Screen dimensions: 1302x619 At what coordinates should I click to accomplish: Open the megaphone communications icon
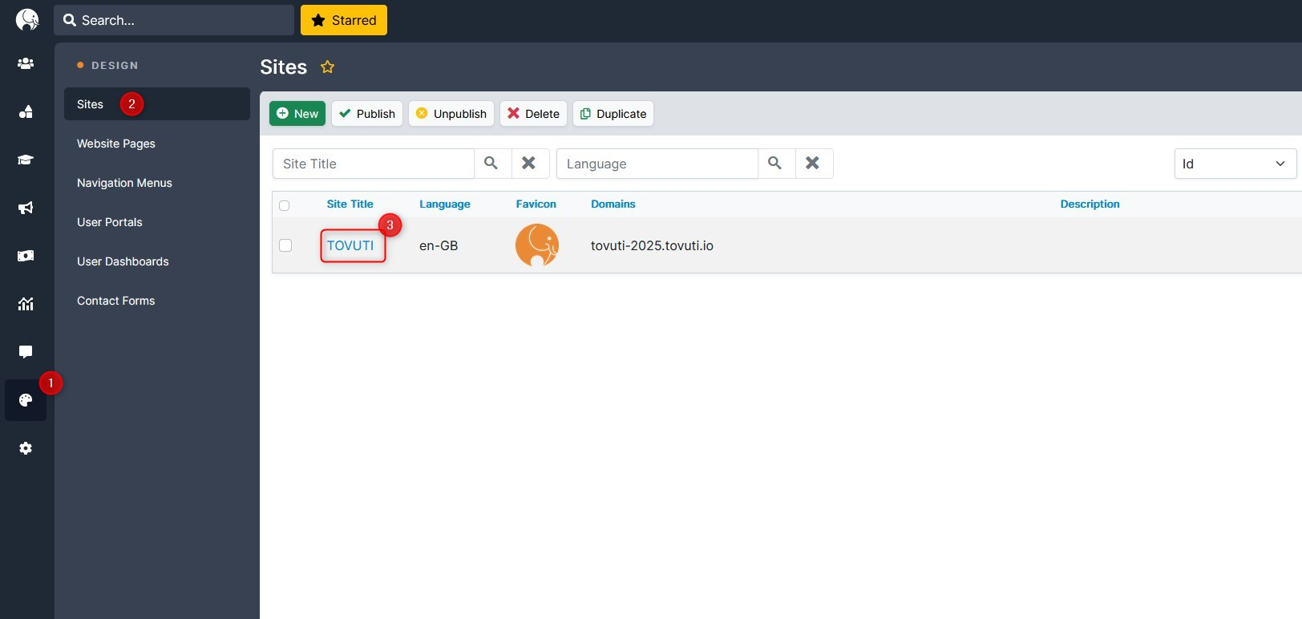tap(26, 208)
